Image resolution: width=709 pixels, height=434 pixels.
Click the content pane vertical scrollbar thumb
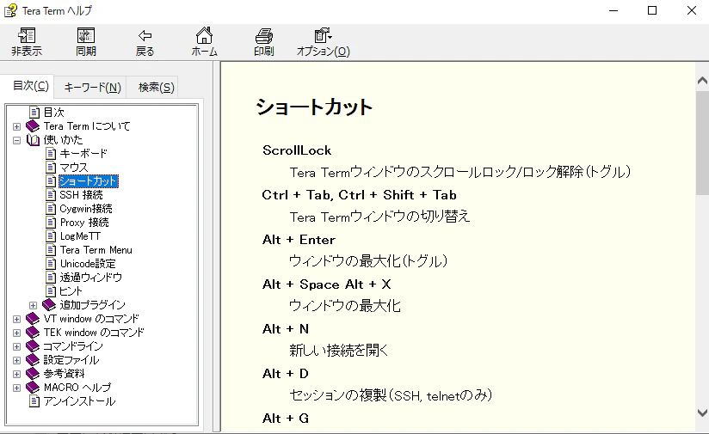point(702,143)
